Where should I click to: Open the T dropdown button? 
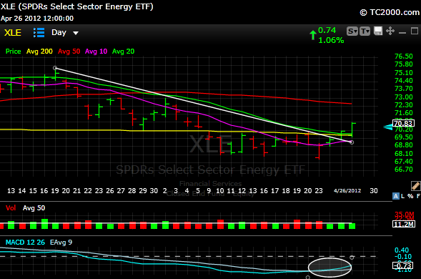(x=365, y=31)
